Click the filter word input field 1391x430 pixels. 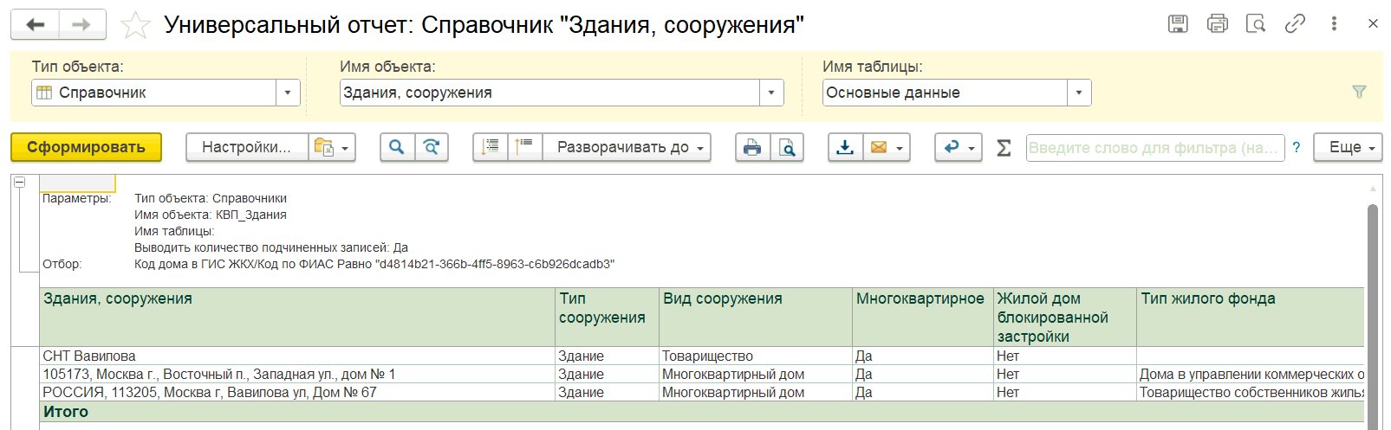[x=1154, y=148]
